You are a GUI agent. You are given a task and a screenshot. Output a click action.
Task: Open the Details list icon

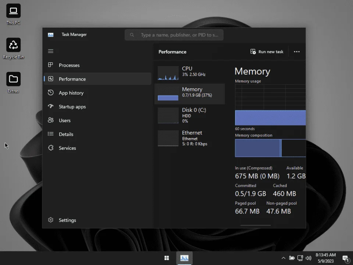click(51, 134)
